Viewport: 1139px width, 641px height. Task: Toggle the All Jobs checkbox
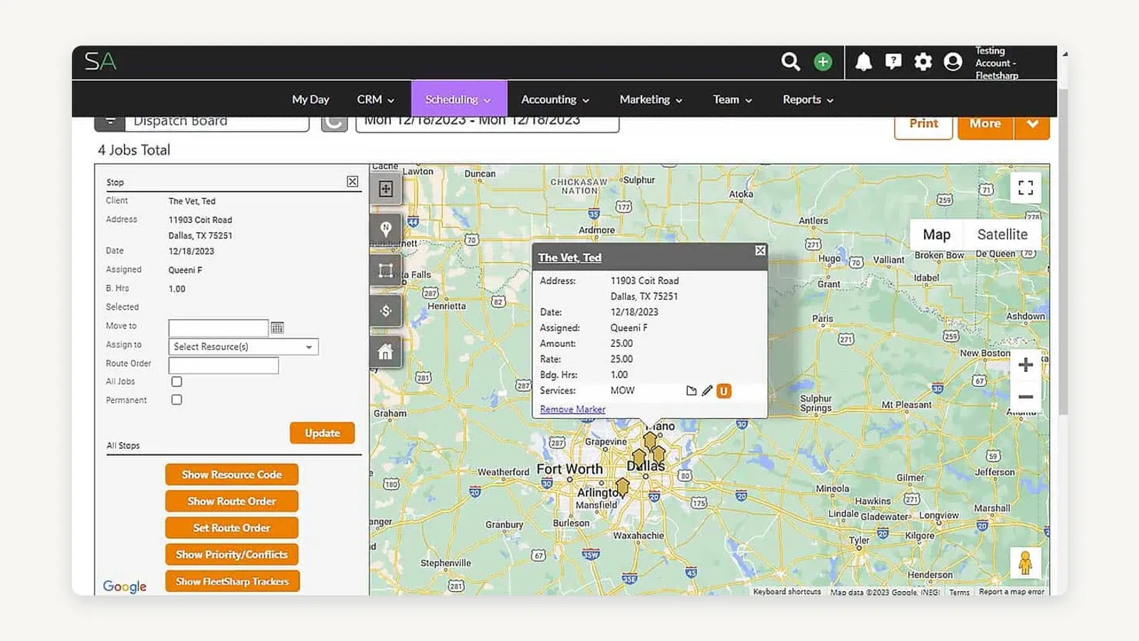177,382
